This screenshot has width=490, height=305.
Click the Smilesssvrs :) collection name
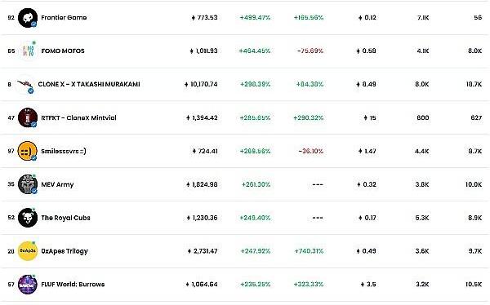[x=64, y=151]
